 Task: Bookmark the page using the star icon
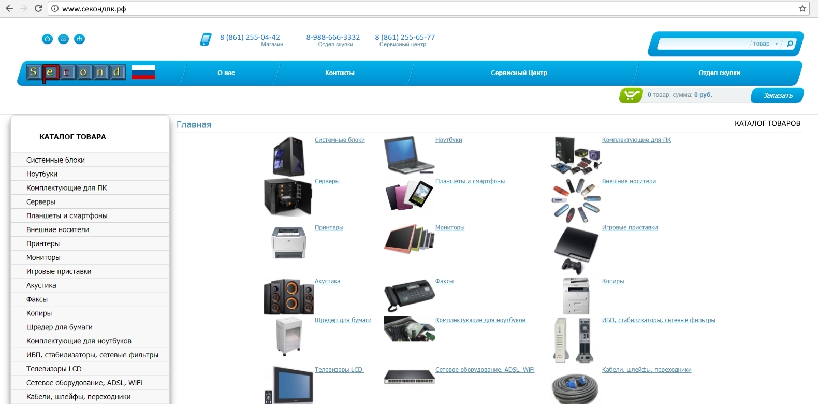(802, 8)
